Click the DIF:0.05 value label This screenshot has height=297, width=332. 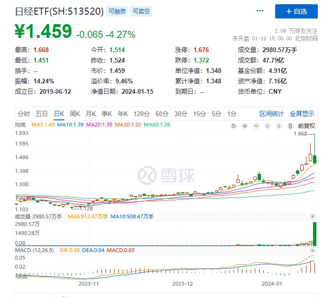tap(70, 250)
